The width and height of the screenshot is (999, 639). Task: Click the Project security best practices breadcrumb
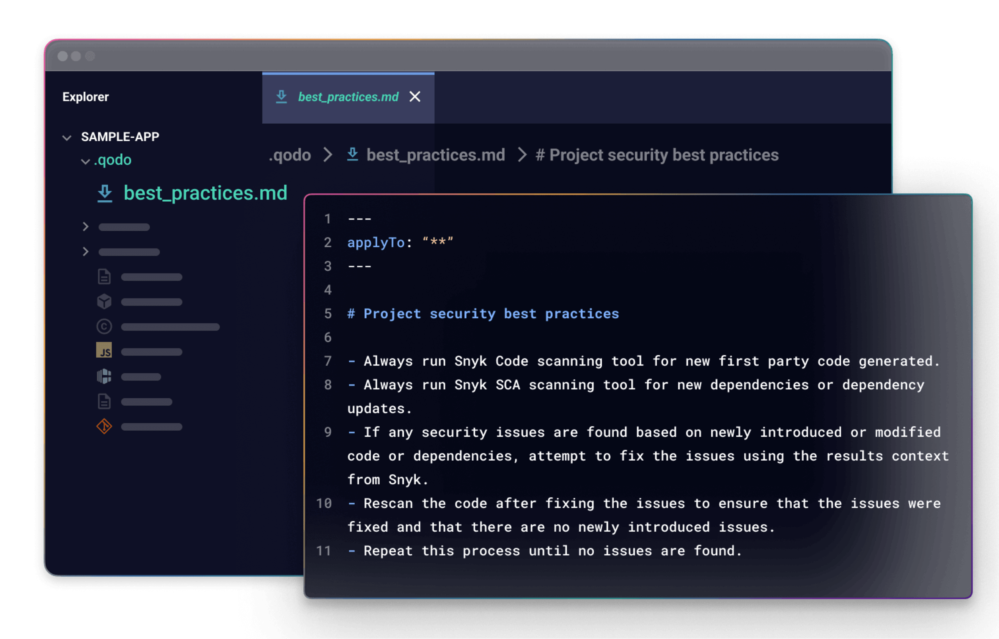(657, 155)
